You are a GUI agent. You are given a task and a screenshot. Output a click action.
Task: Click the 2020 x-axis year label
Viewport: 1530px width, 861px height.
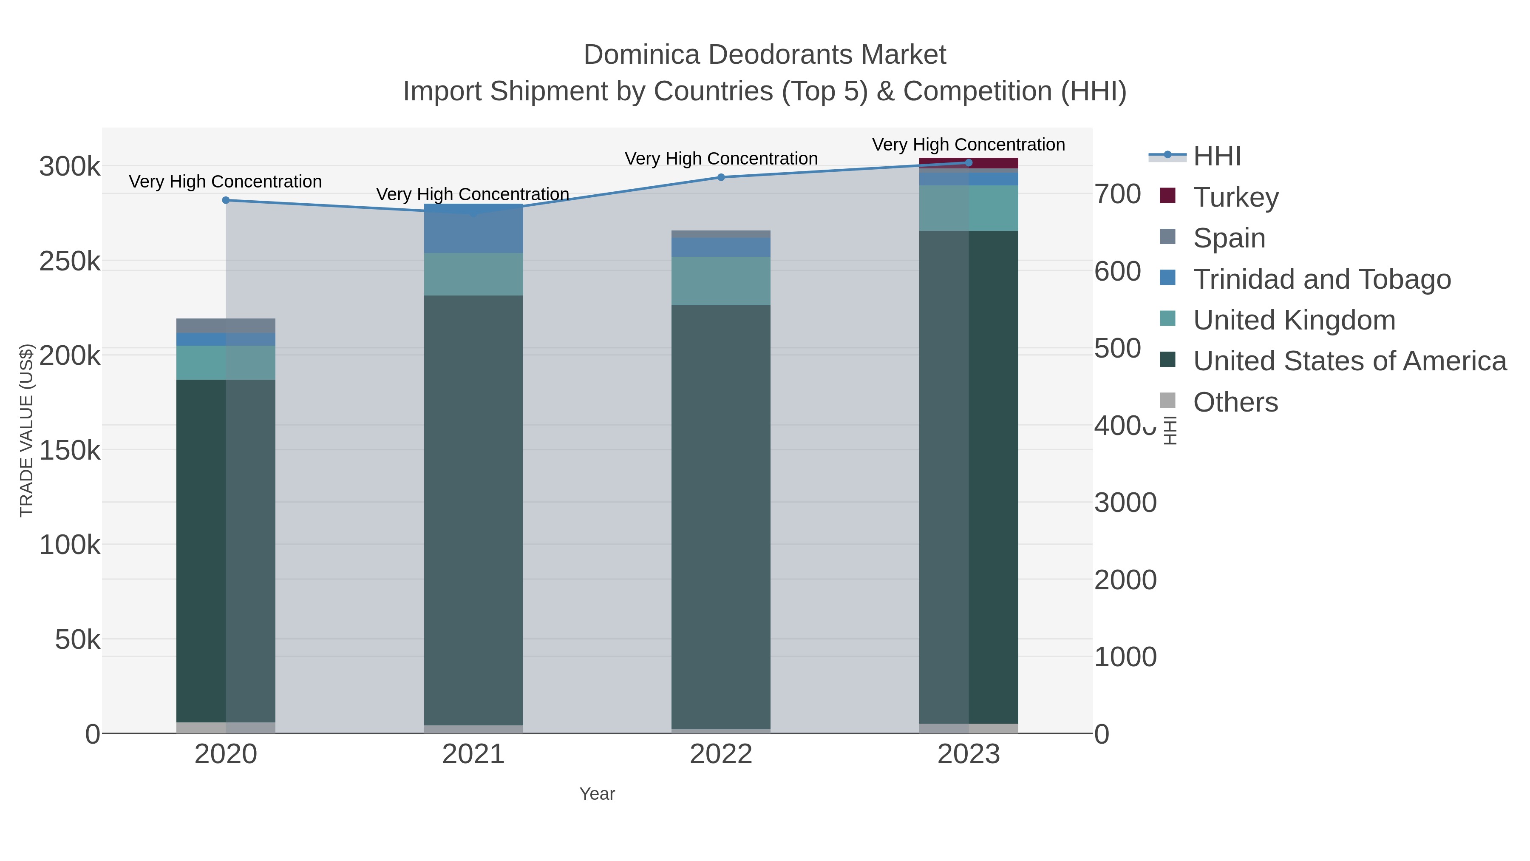226,755
